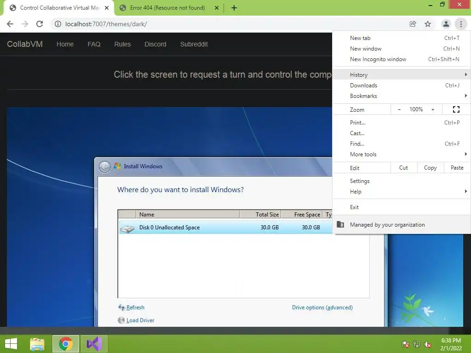This screenshot has height=353, width=471.
Task: Click the address bar URL
Action: coord(106,24)
